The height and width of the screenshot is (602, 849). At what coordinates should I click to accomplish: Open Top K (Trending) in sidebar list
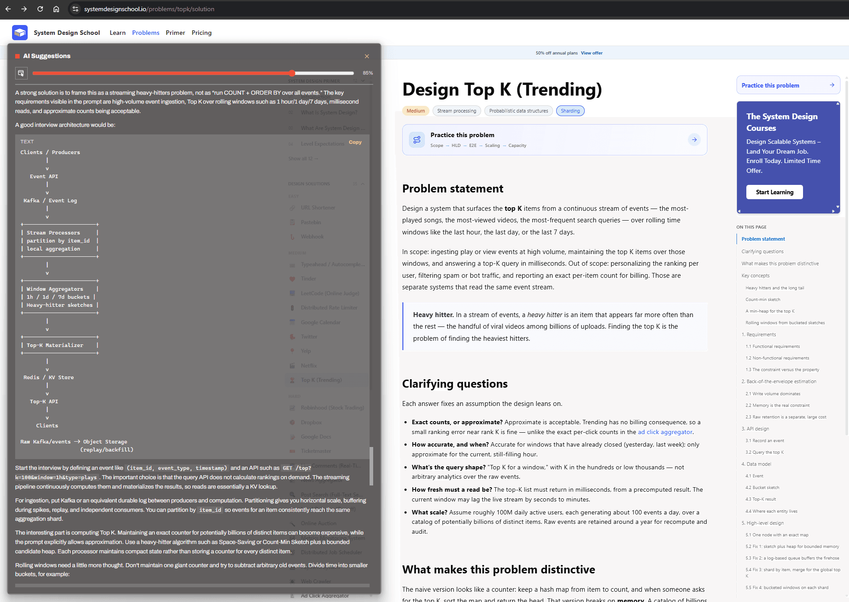[x=321, y=380]
